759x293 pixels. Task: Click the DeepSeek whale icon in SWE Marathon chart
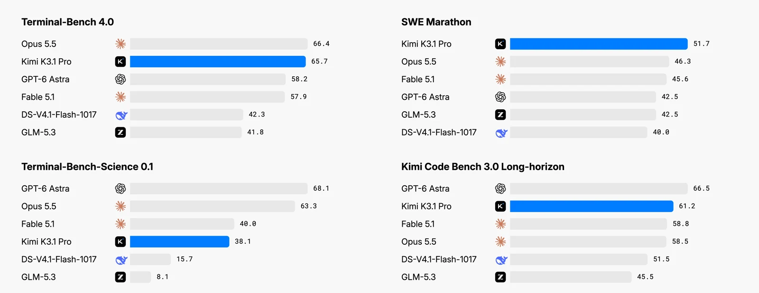point(501,133)
